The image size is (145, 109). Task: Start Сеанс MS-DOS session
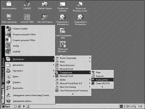tap(102, 83)
